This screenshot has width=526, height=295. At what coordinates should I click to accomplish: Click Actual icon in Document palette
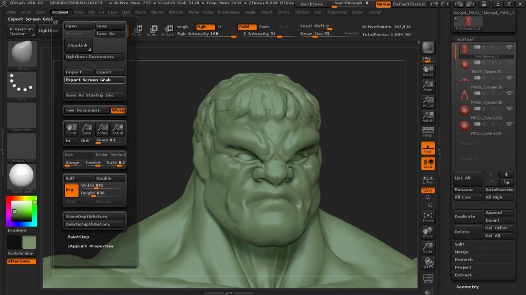click(x=102, y=129)
